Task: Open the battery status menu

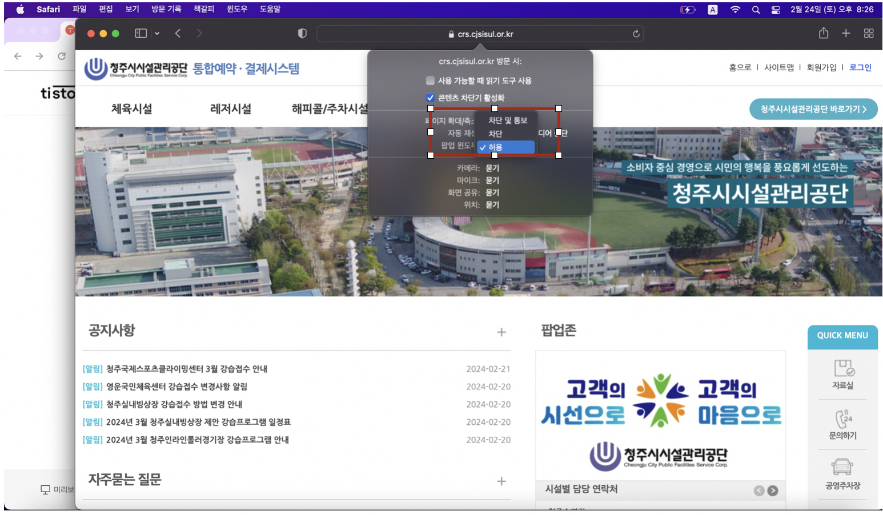Action: click(688, 10)
